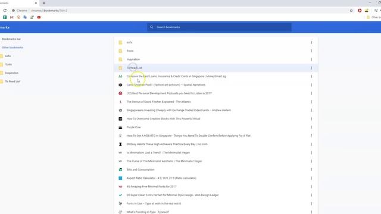Open more actions for Inspiration folder

coord(311,59)
